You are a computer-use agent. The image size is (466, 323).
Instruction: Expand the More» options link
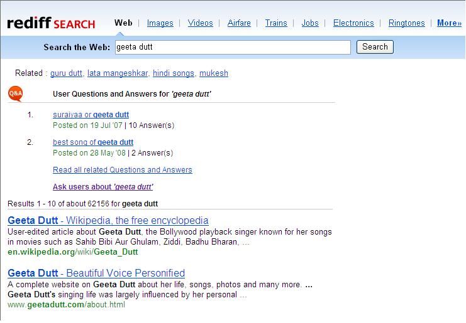[449, 23]
